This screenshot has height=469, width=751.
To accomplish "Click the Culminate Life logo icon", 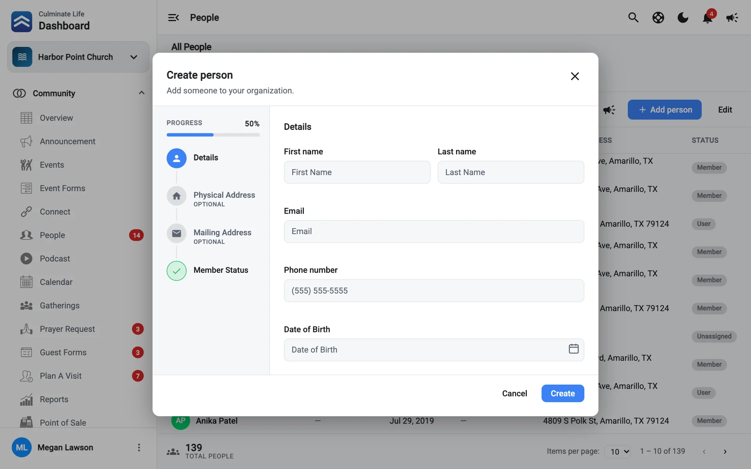I will [x=22, y=21].
